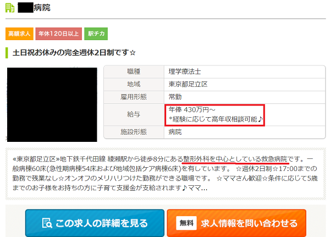Click the job description paragraph box
Screen dimensions: 330x237
pyautogui.click(x=166, y=174)
